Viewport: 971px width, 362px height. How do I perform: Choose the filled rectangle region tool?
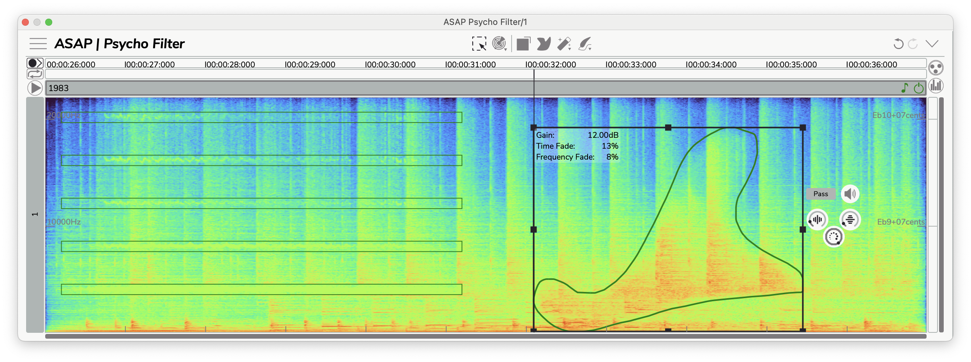pos(523,44)
